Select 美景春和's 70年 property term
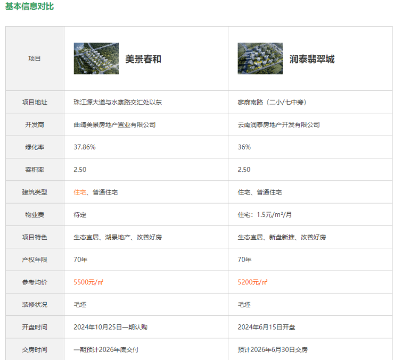 click(80, 259)
